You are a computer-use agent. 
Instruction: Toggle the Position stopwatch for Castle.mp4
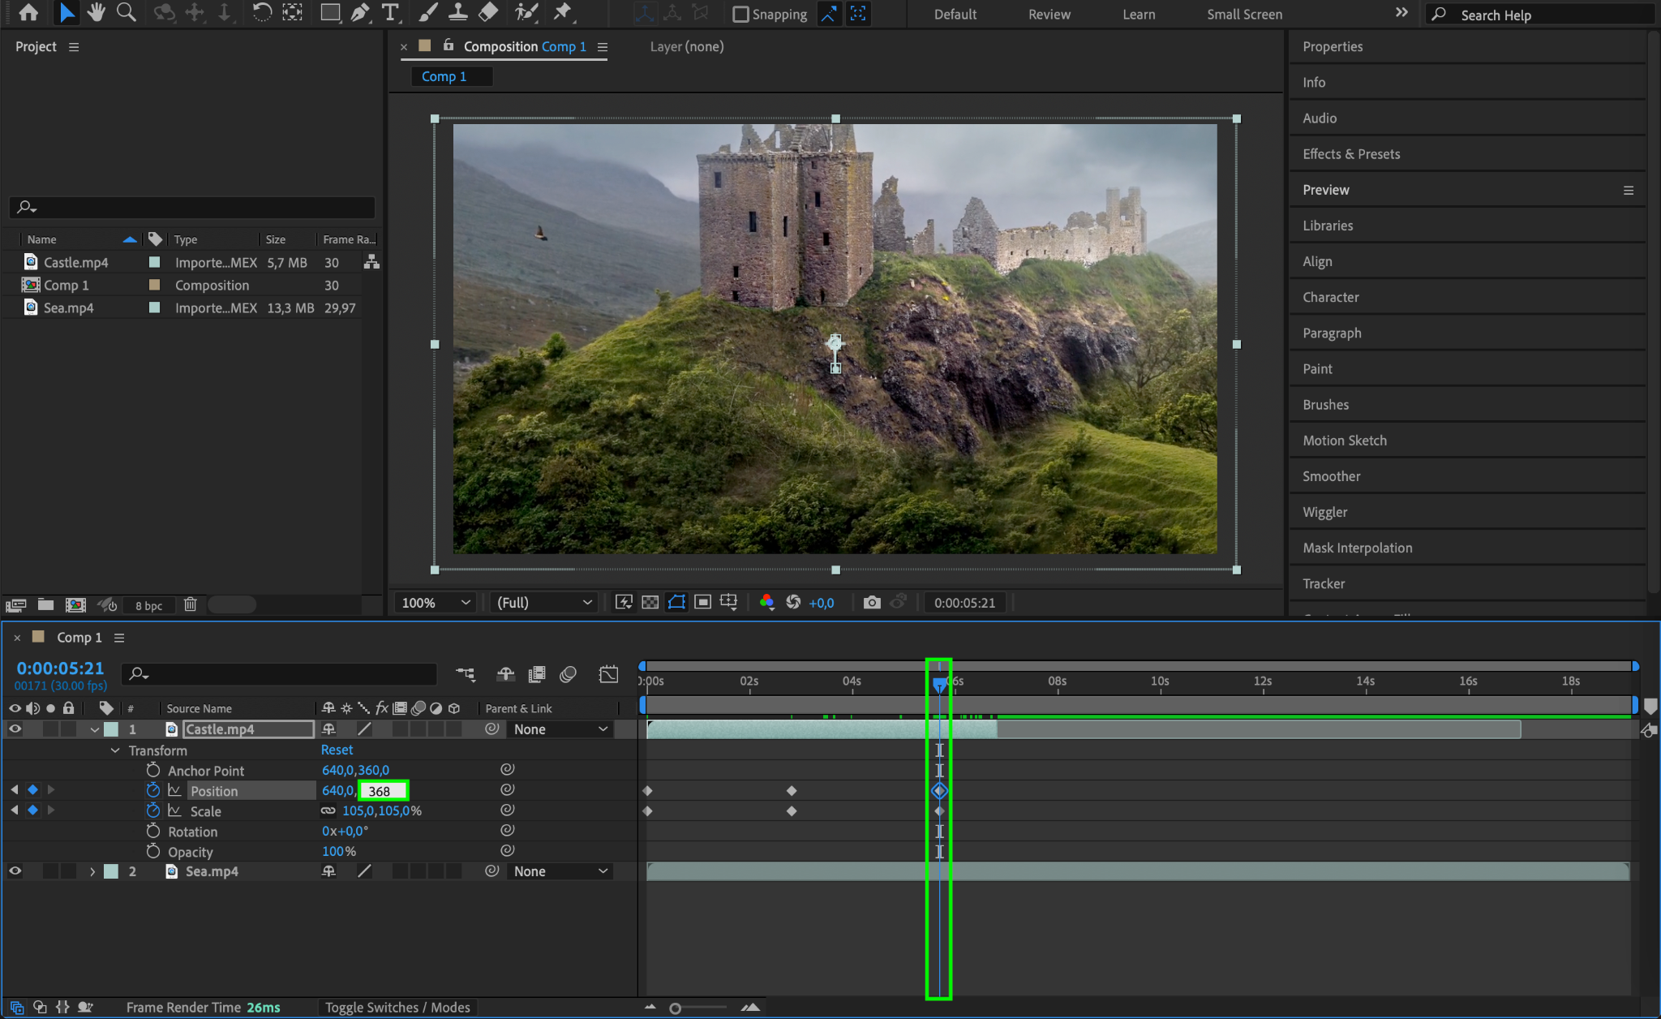click(153, 790)
